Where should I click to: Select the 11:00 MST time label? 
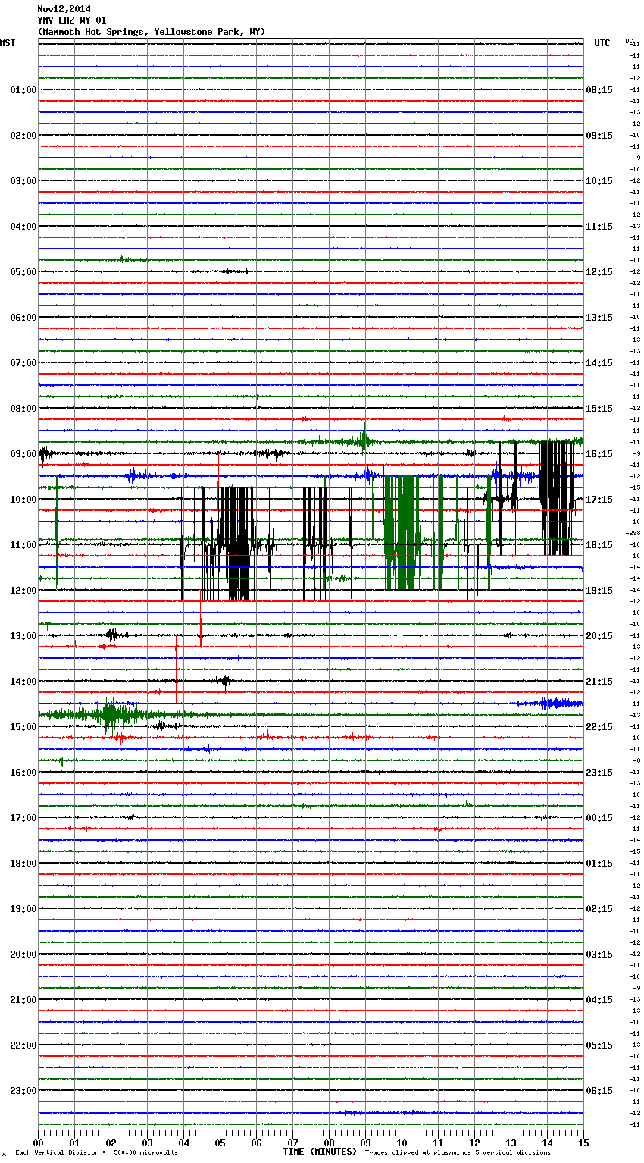[23, 545]
